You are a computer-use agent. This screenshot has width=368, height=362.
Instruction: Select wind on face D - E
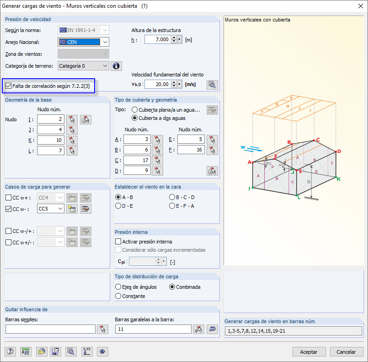point(118,206)
